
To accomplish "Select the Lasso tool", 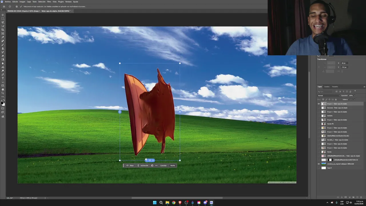I will click(3, 22).
